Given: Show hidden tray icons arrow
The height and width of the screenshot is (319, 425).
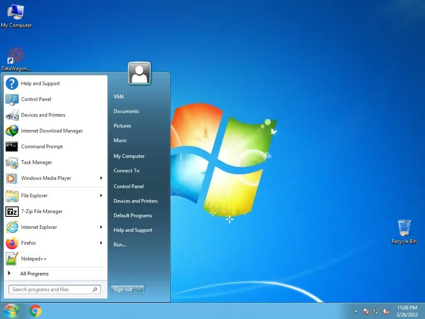Looking at the screenshot, I should click(x=356, y=311).
